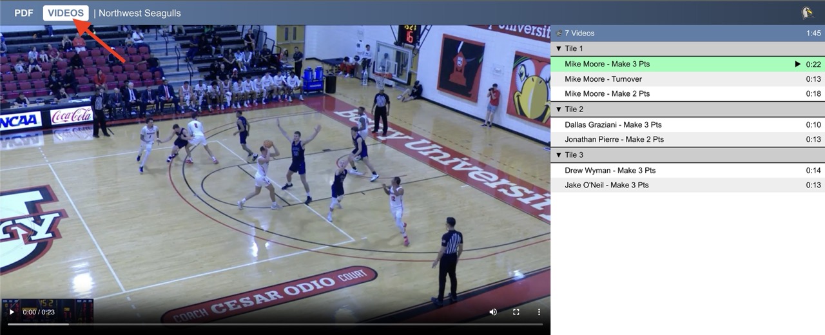Click the 1:45 total duration label
Image resolution: width=825 pixels, height=335 pixels.
813,33
